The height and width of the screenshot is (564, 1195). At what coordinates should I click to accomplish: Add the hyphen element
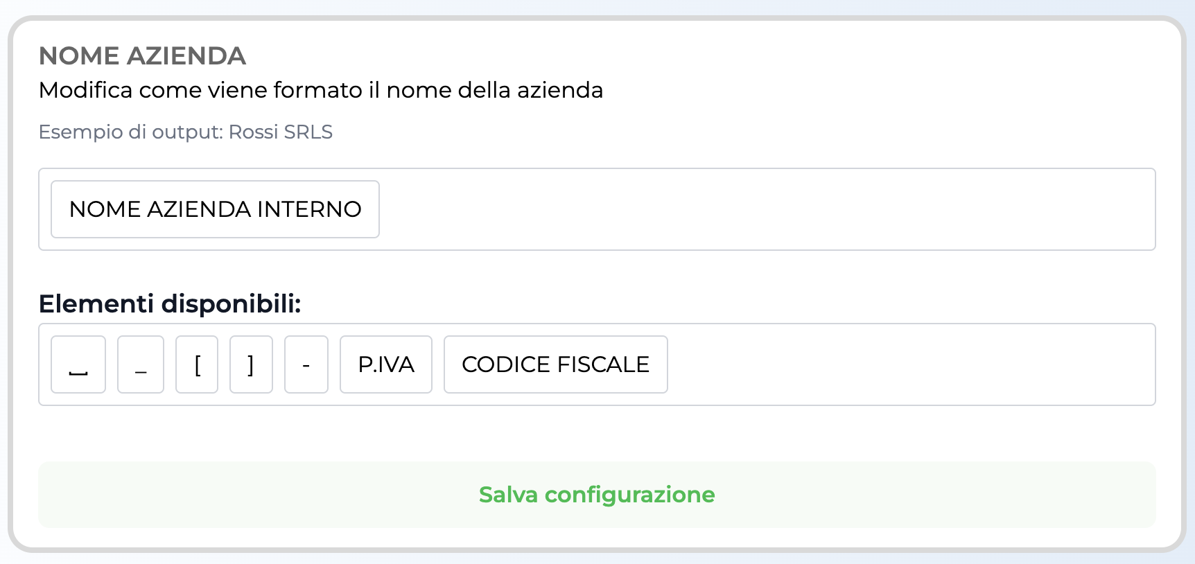pos(306,364)
